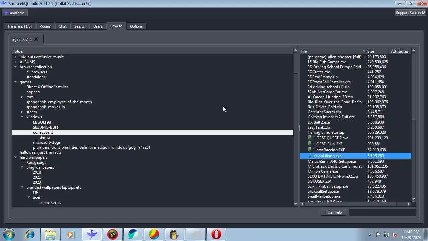Click Support Soulseek! button
428x241 pixels.
[x=410, y=13]
